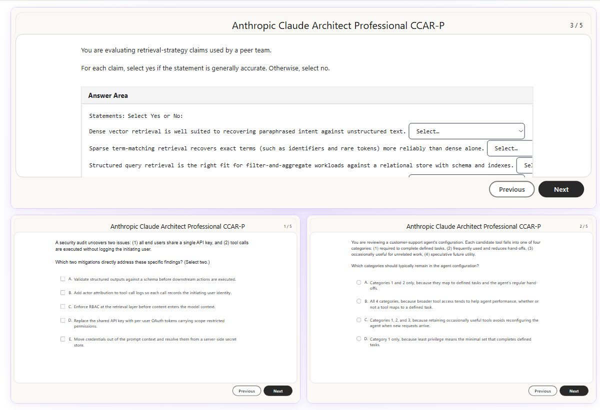Click 'You are reviewing a customer-support agent's configuration' paragraph
The image size is (600, 410).
(446, 248)
